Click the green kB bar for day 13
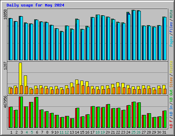This screenshot has height=136, width=175. tap(73, 123)
